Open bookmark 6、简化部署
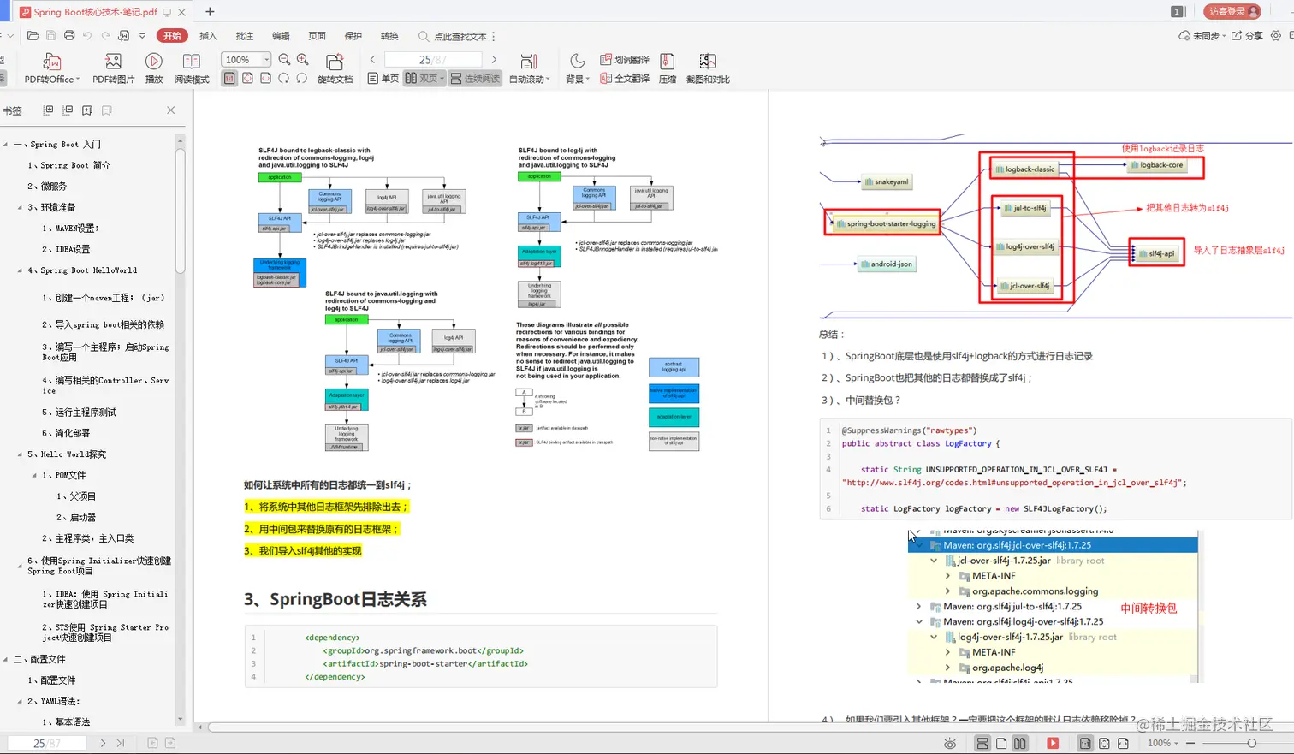 click(x=66, y=433)
